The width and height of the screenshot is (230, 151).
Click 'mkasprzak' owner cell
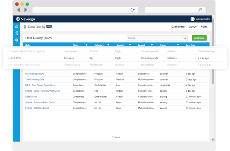coord(165,85)
